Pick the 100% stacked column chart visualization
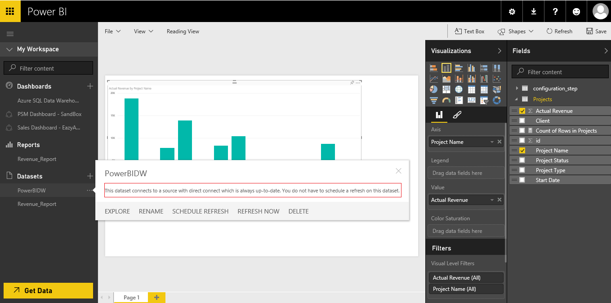The height and width of the screenshot is (303, 611). click(497, 68)
